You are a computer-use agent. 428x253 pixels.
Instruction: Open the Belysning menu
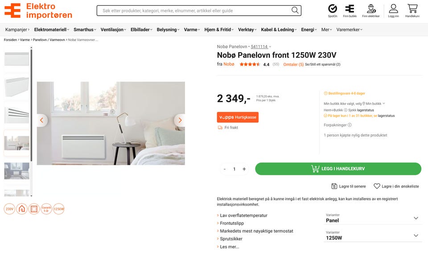(168, 29)
